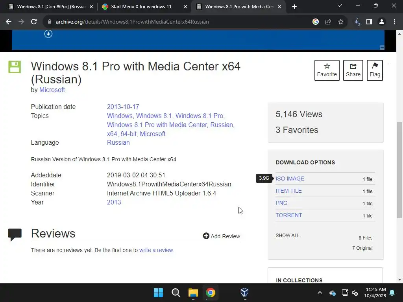Open the network tray icon
The width and height of the screenshot is (403, 302).
(345, 293)
